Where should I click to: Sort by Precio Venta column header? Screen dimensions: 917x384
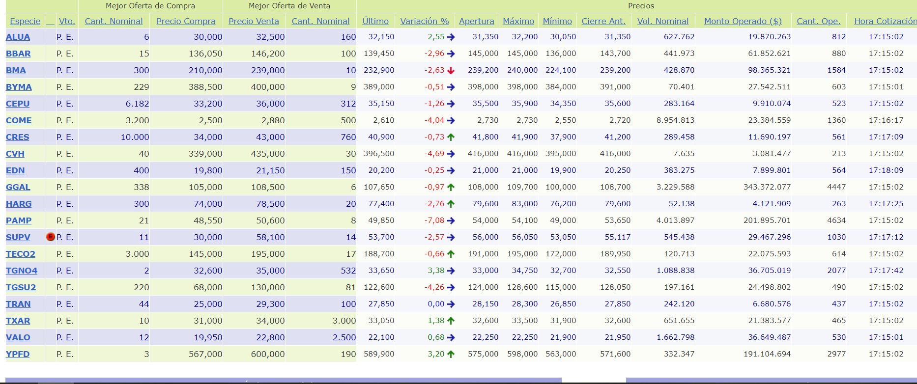[x=254, y=21]
